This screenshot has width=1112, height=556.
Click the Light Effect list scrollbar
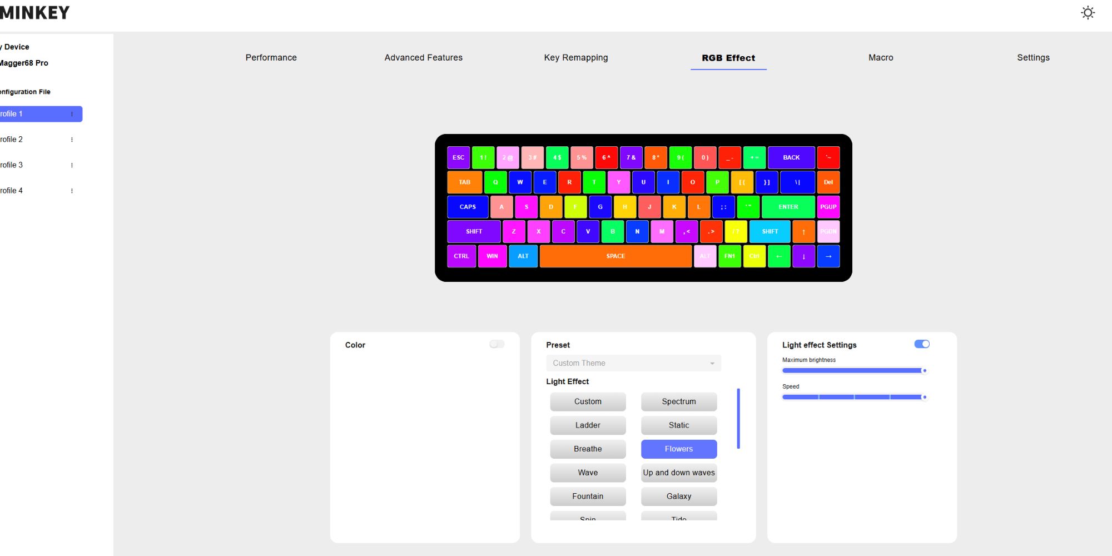(x=738, y=418)
